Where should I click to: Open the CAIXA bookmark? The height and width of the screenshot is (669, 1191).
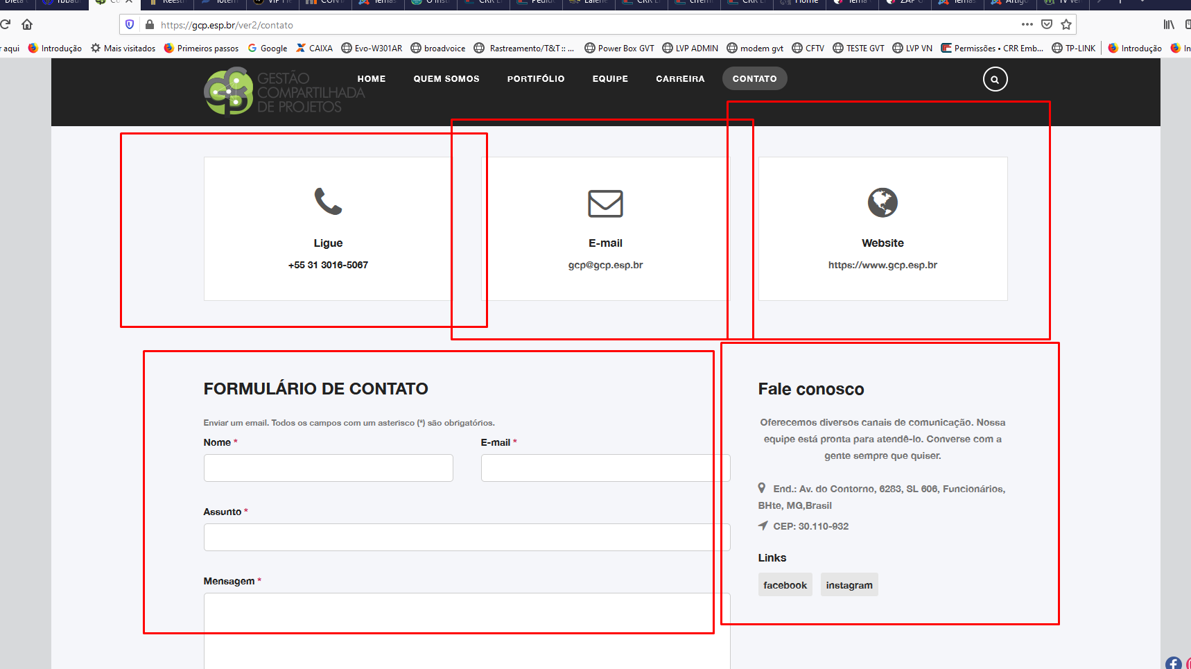coord(314,49)
